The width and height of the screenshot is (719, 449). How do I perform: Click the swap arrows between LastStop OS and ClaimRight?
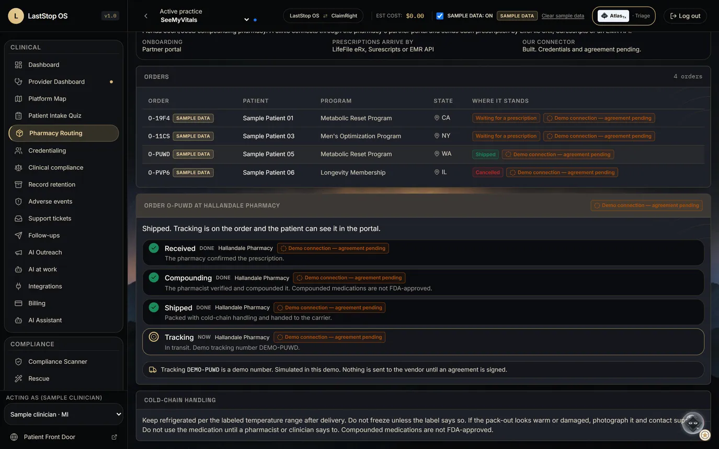[x=325, y=16]
